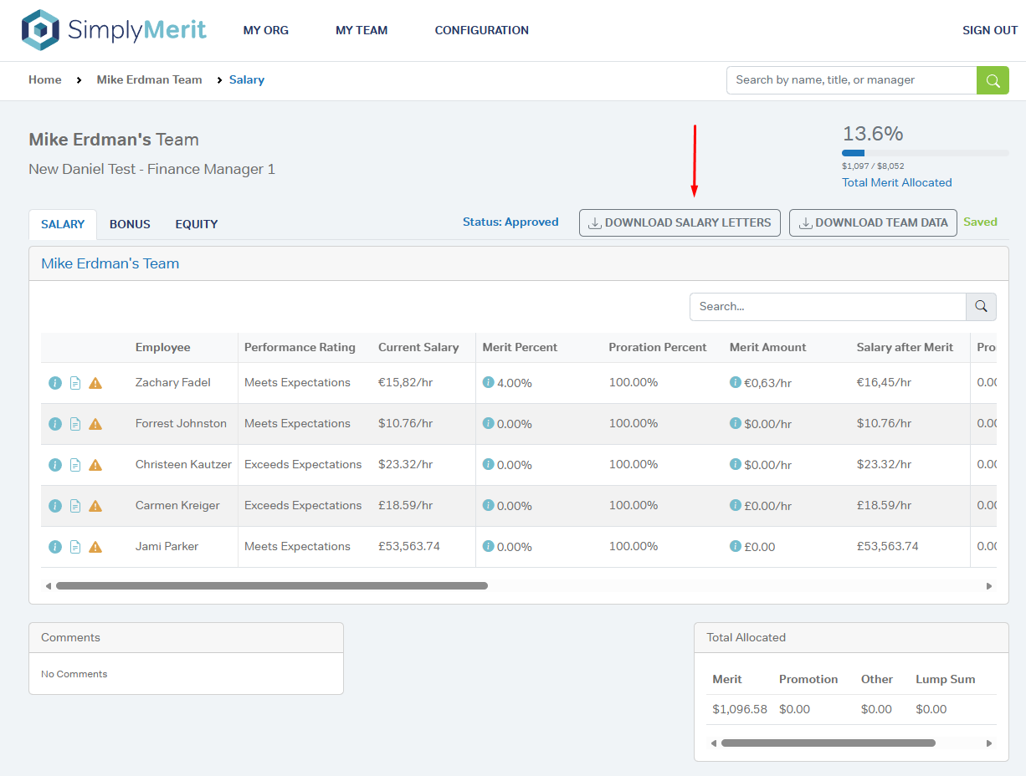Viewport: 1026px width, 776px height.
Task: Open the My Team menu
Action: (362, 30)
